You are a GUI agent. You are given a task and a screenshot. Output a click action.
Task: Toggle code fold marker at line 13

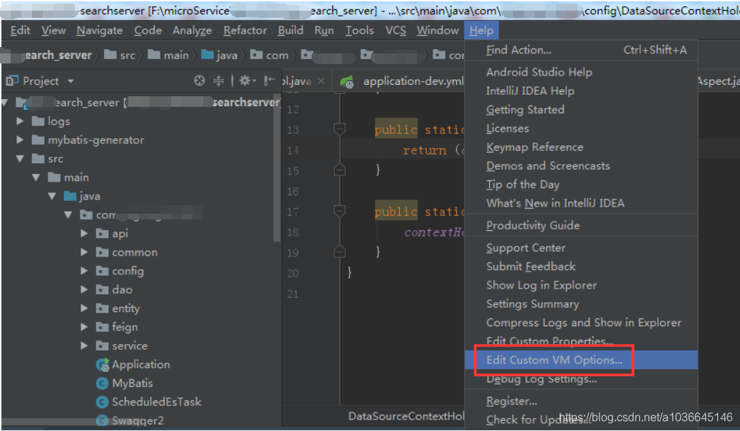(x=339, y=129)
